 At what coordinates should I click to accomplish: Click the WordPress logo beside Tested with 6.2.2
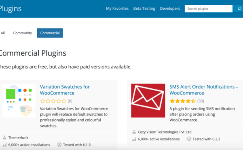click(x=189, y=139)
